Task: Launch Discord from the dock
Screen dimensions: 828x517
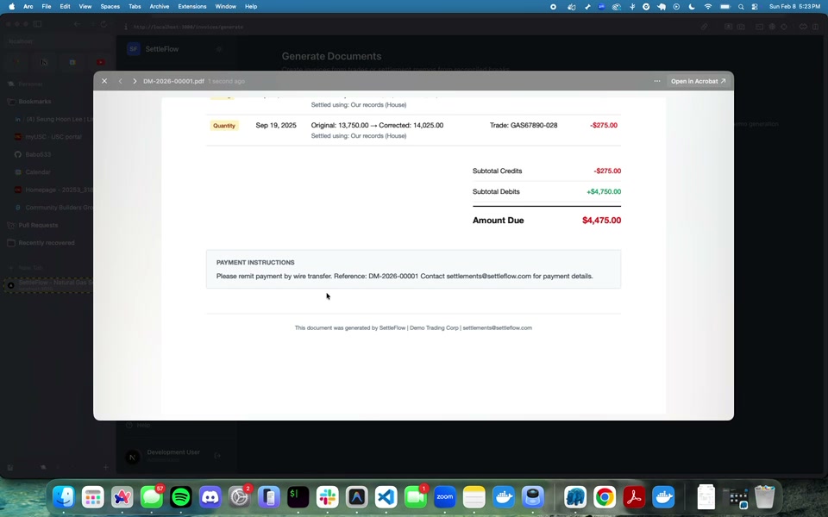Action: [x=210, y=497]
